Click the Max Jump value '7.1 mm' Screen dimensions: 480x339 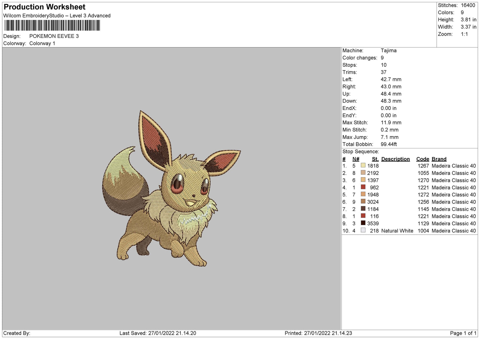(390, 137)
